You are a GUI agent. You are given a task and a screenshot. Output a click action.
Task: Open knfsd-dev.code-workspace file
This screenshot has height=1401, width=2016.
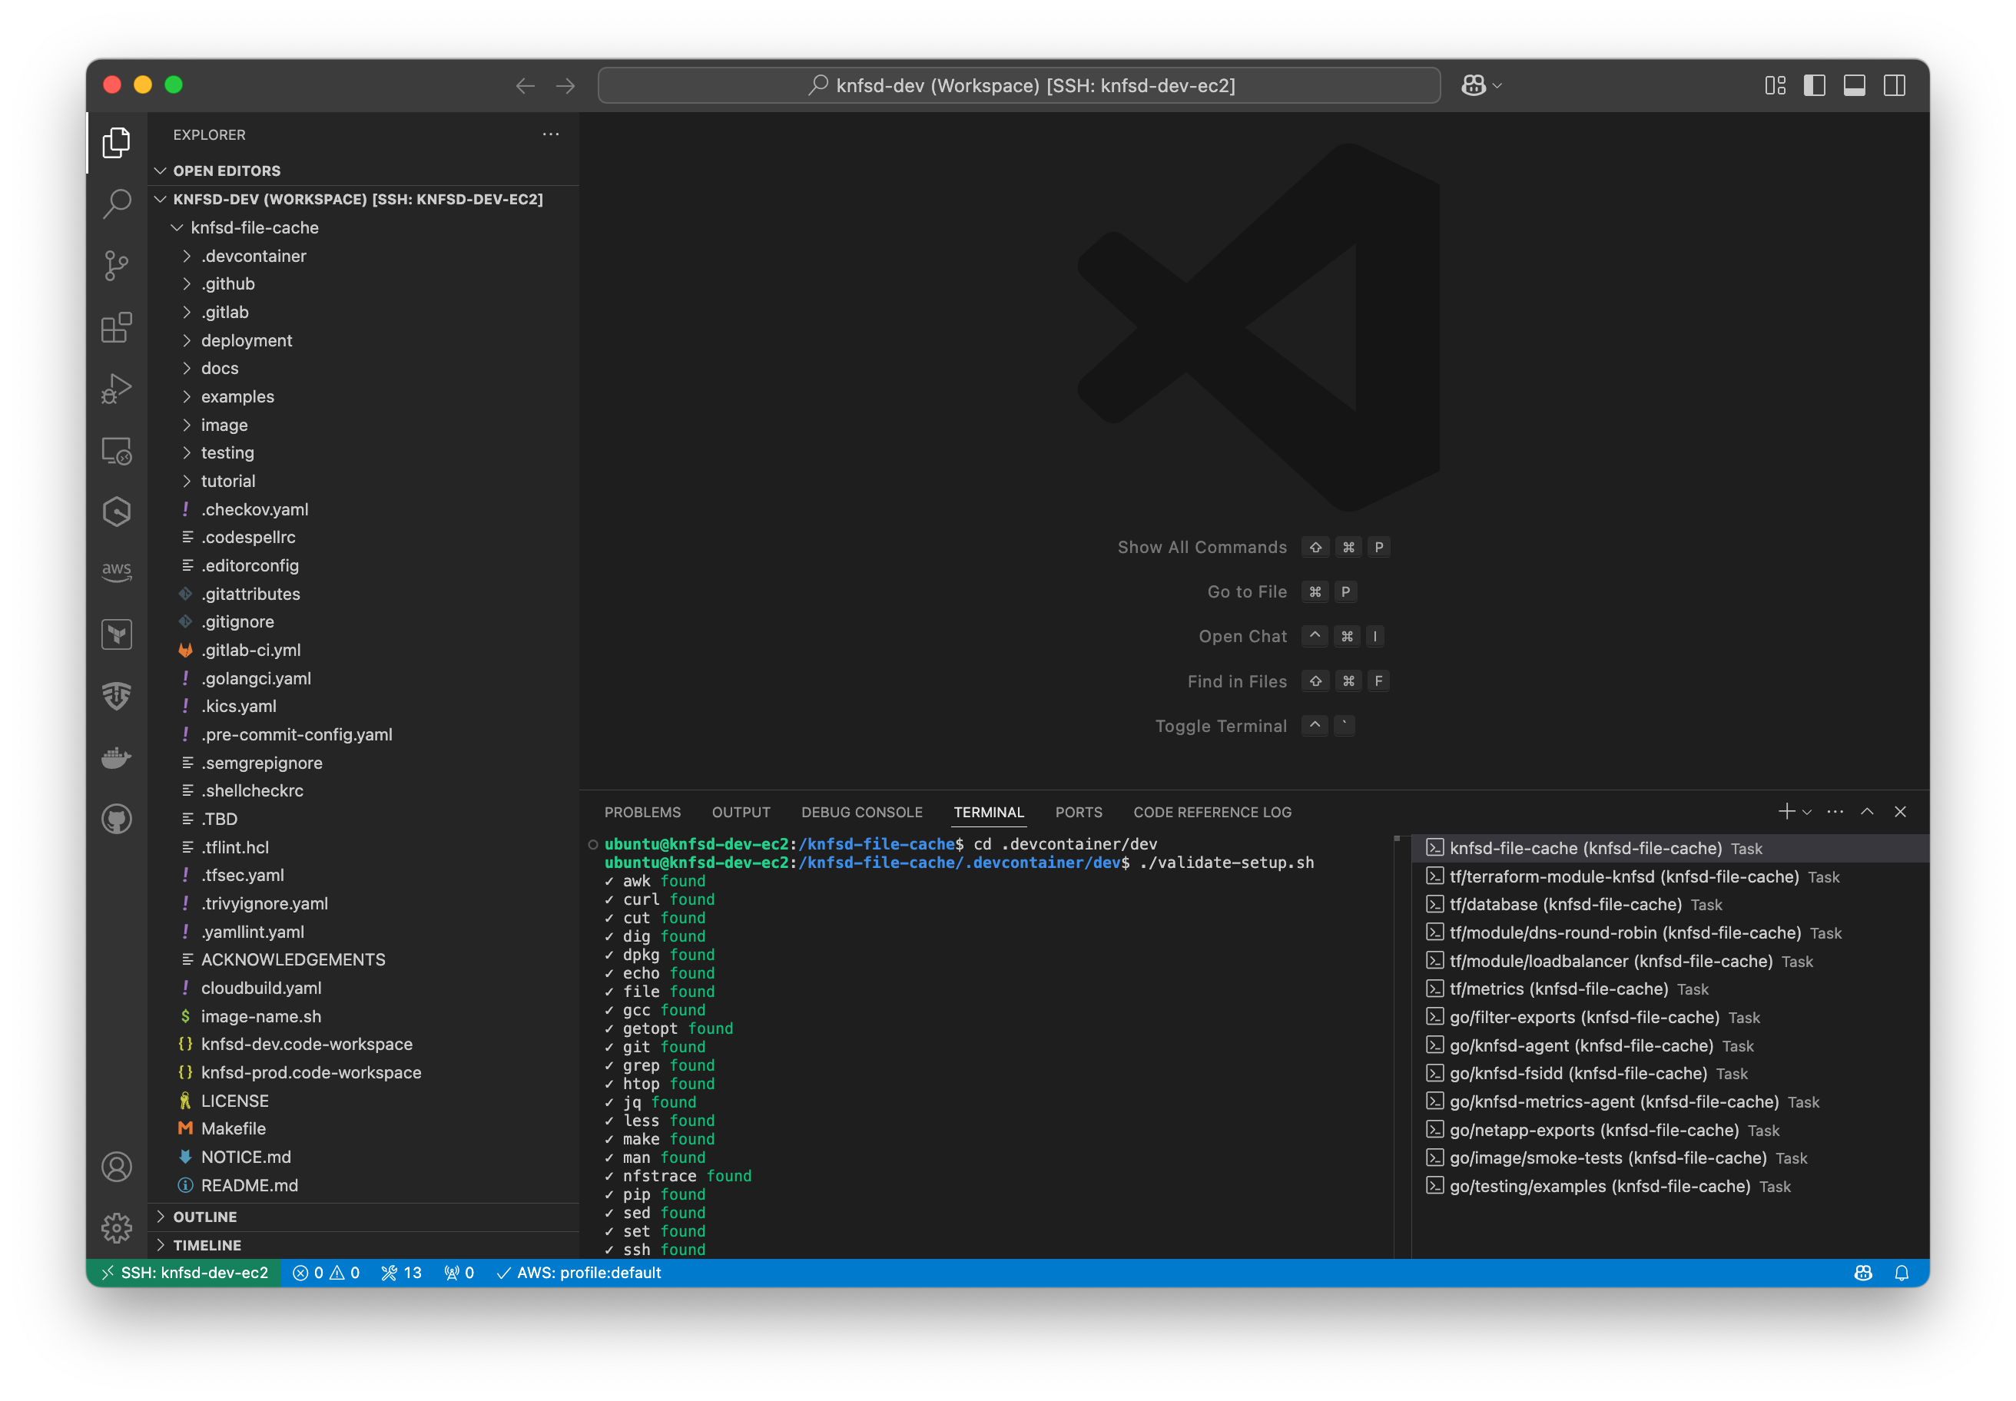point(363,1044)
